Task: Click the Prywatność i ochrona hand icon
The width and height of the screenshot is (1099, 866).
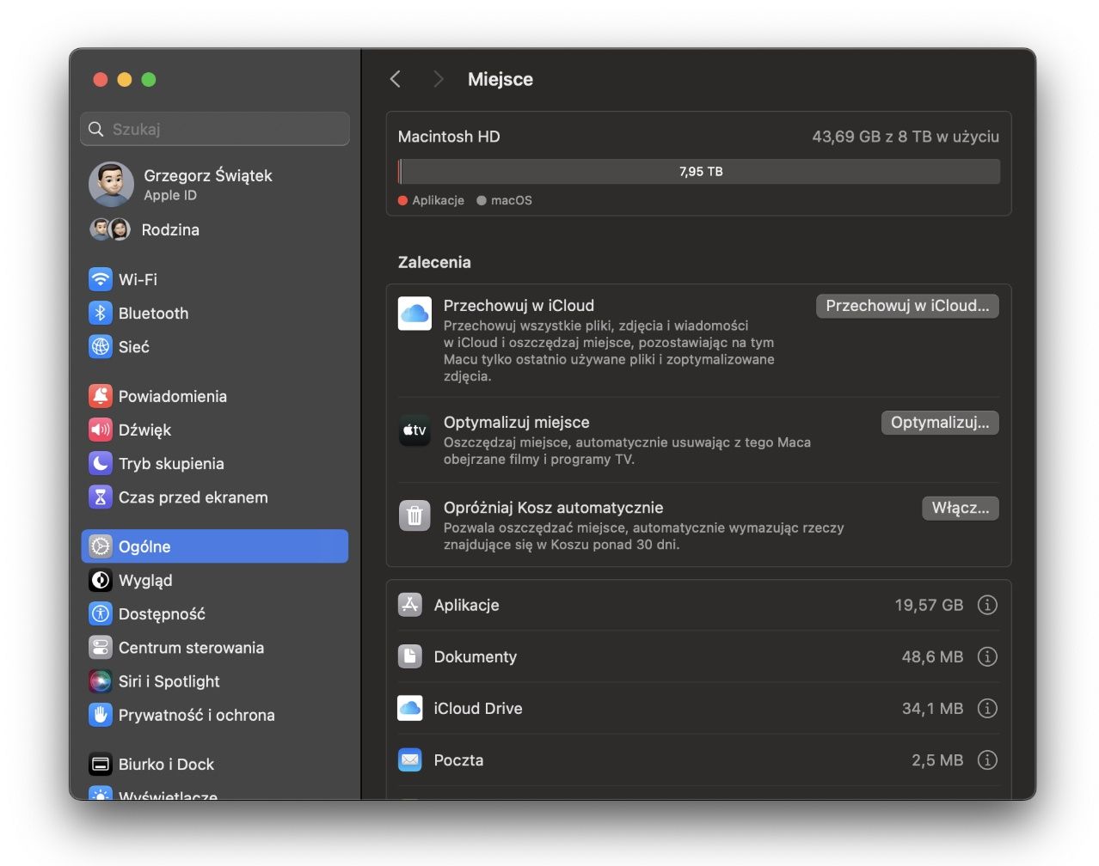Action: coord(101,715)
